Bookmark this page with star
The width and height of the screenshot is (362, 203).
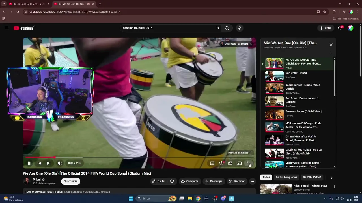coord(325,12)
